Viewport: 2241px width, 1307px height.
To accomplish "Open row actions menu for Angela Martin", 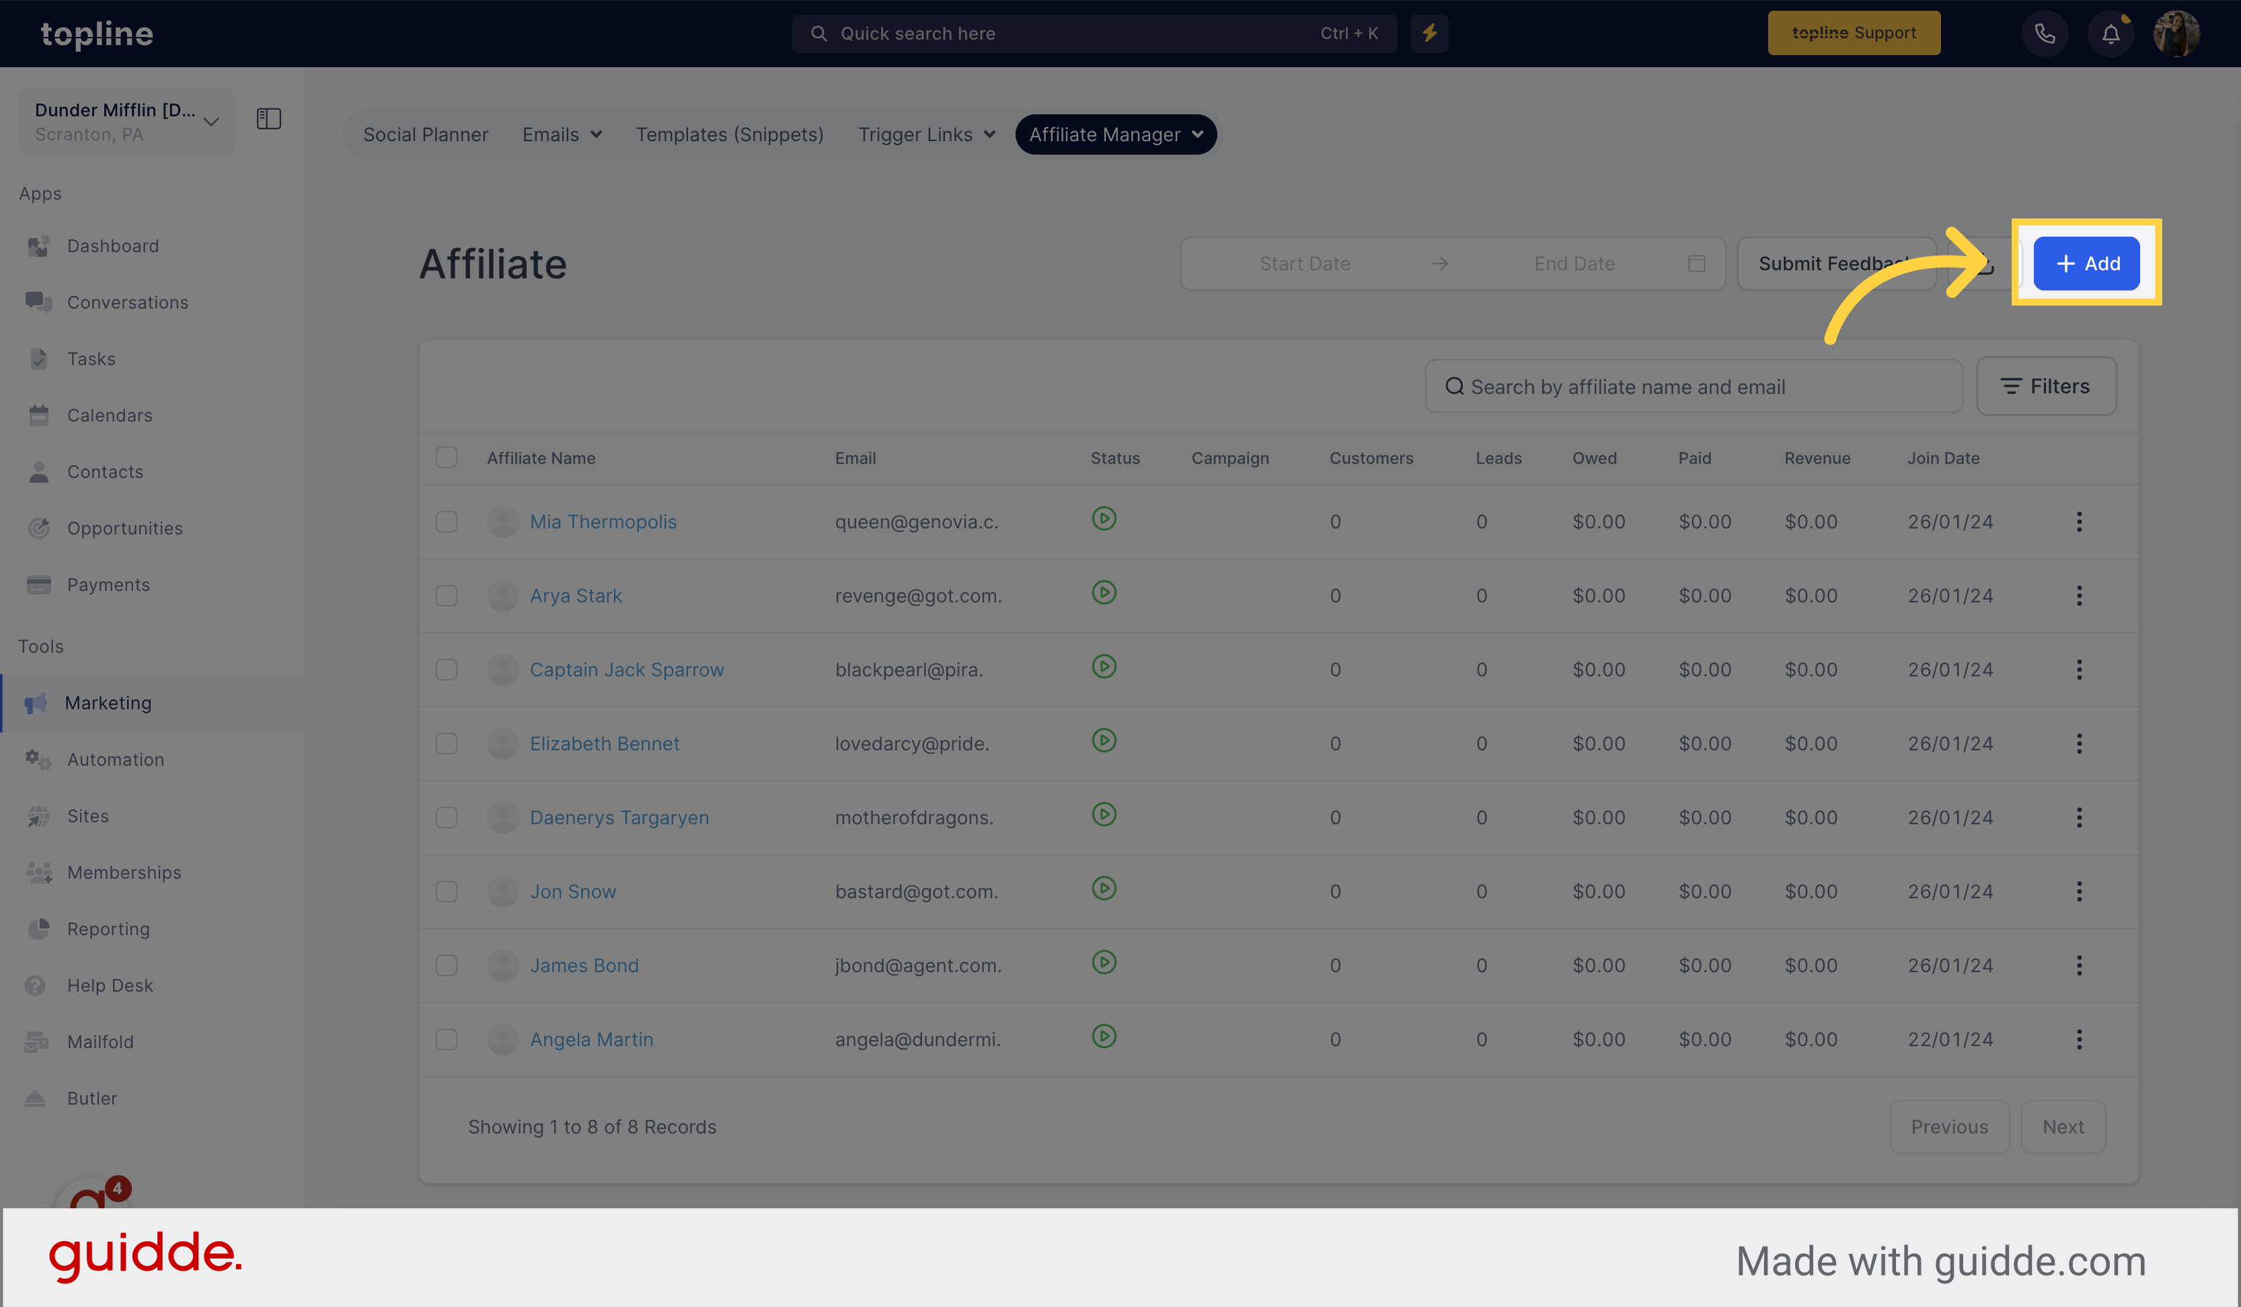I will click(2079, 1039).
